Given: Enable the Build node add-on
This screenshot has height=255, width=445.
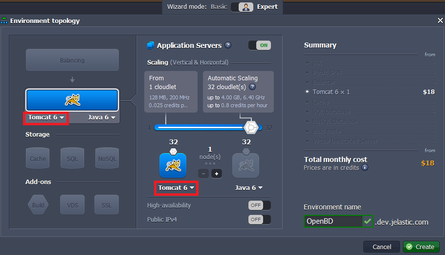Looking at the screenshot, I should [x=38, y=205].
